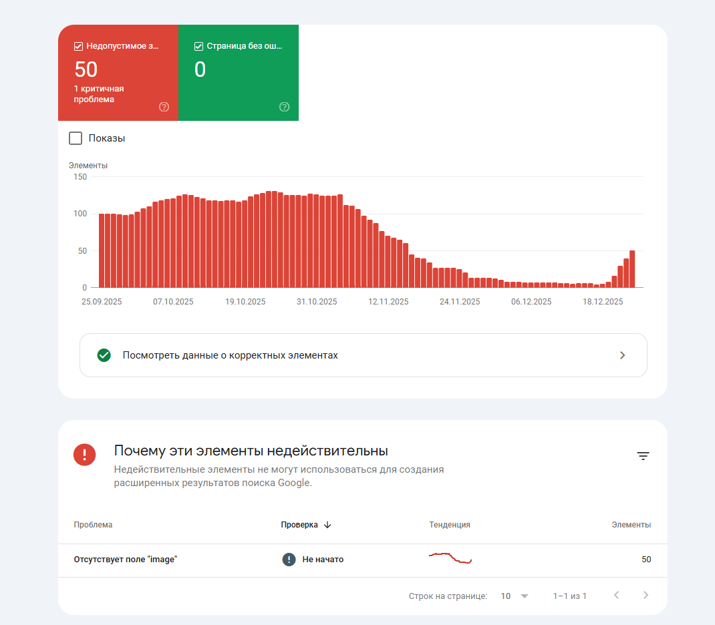Click the gray 'Не начато' status icon

(289, 560)
